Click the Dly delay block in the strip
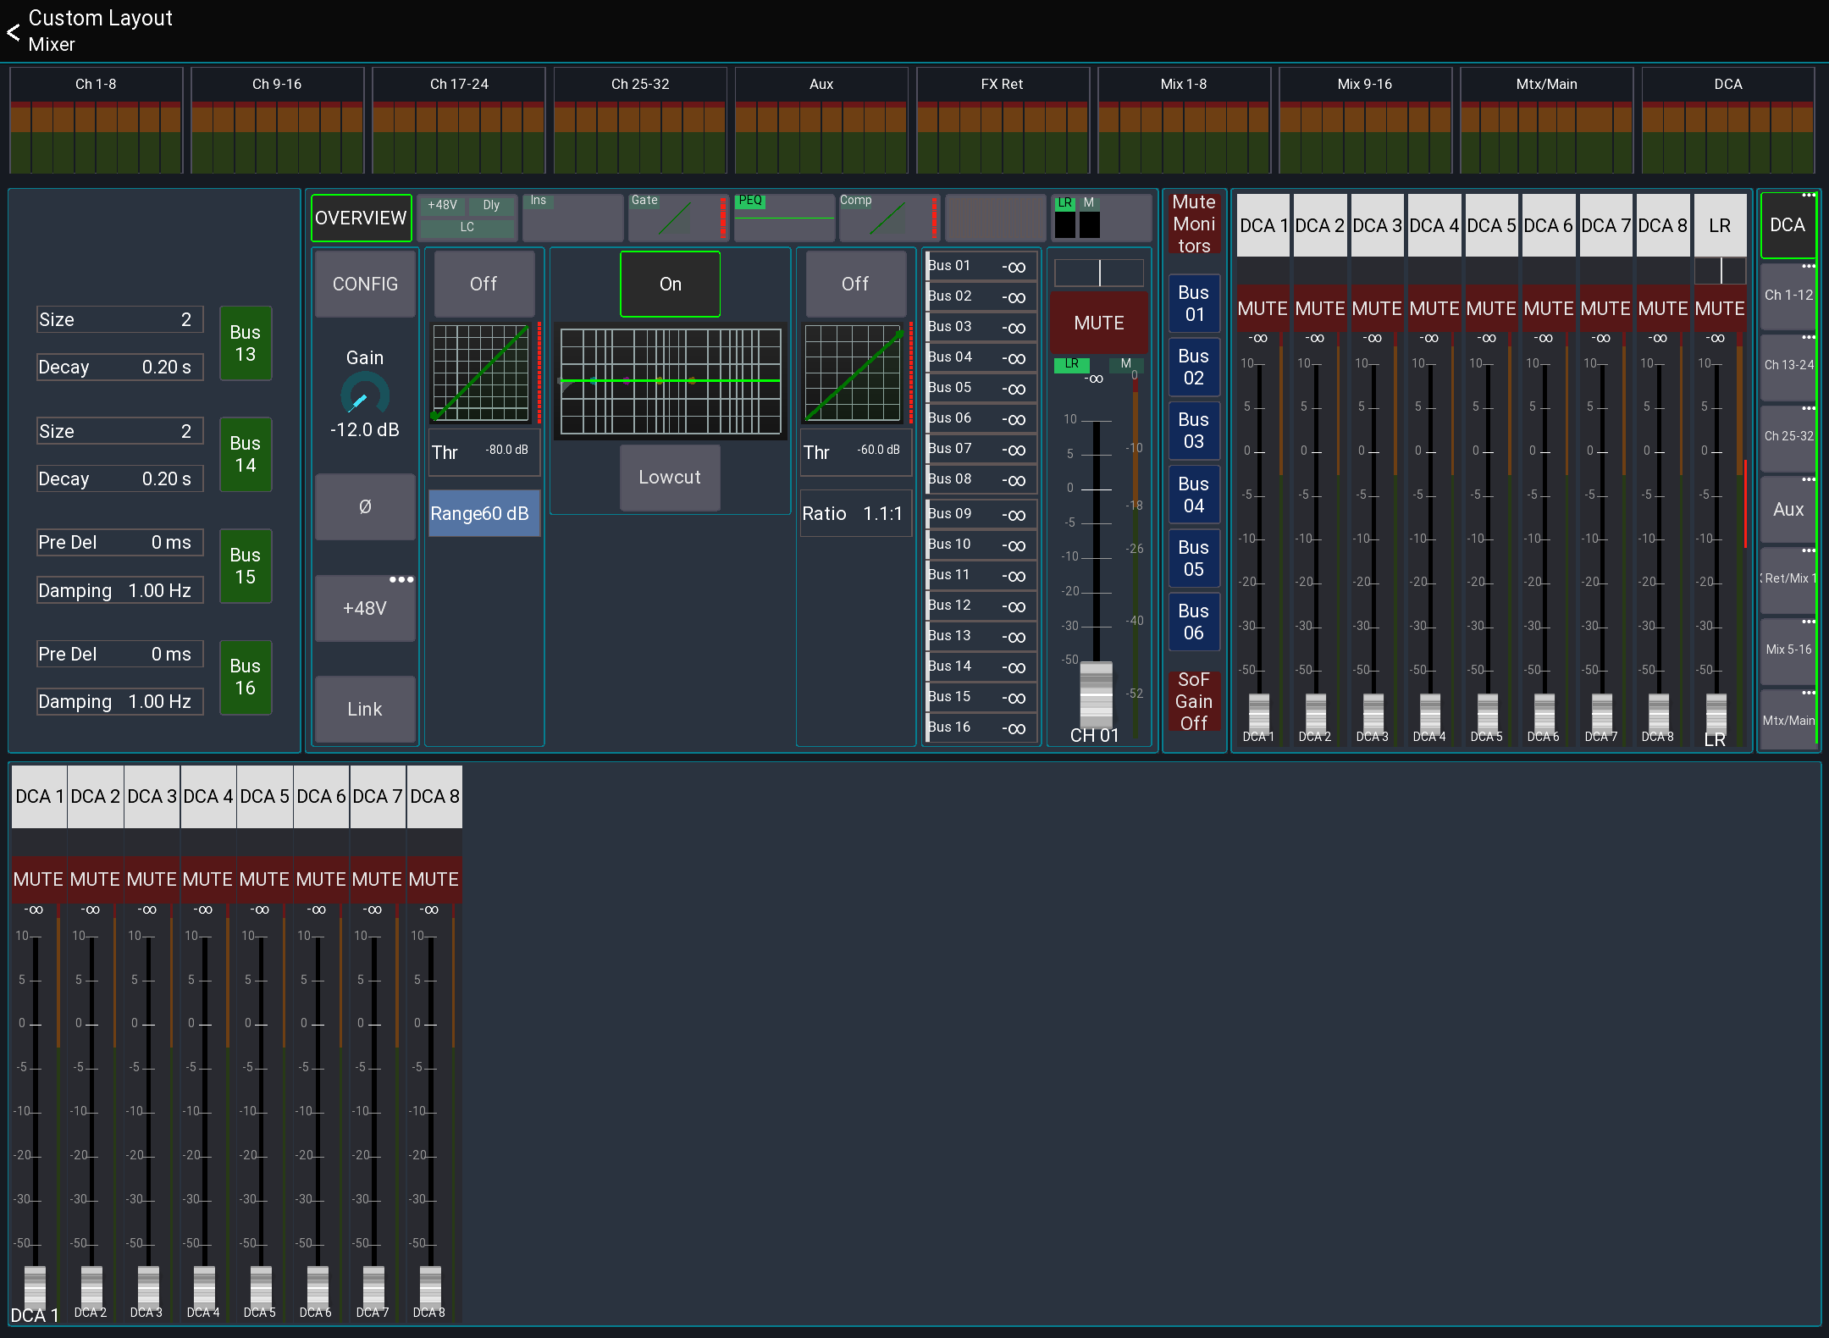Viewport: 1829px width, 1338px height. coord(491,205)
